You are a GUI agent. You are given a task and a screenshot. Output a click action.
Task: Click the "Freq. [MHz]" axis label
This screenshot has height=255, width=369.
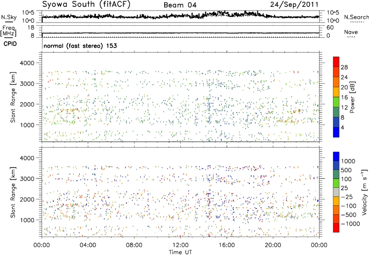8,31
